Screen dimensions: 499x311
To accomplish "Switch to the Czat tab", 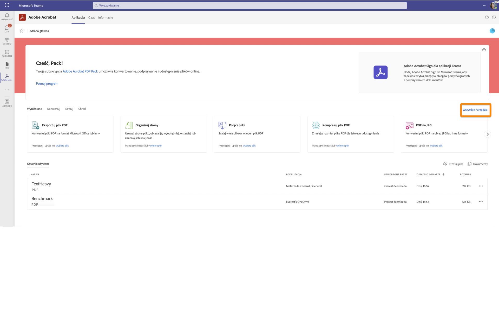I will (91, 17).
